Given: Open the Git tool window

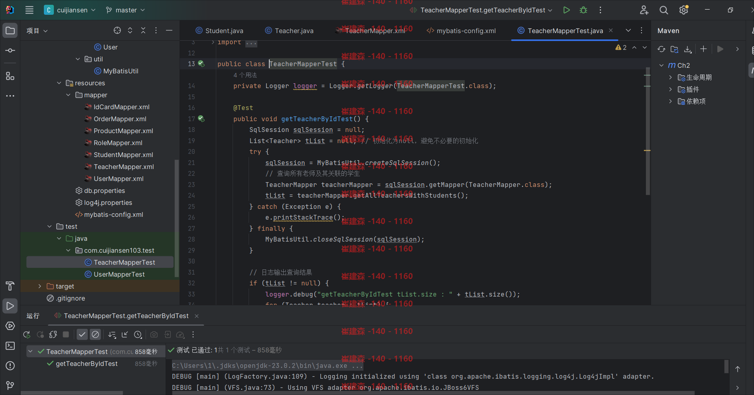Looking at the screenshot, I should [10, 385].
